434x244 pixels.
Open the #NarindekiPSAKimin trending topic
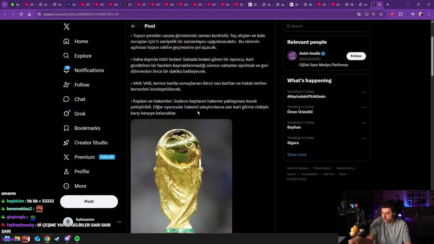coord(306,97)
